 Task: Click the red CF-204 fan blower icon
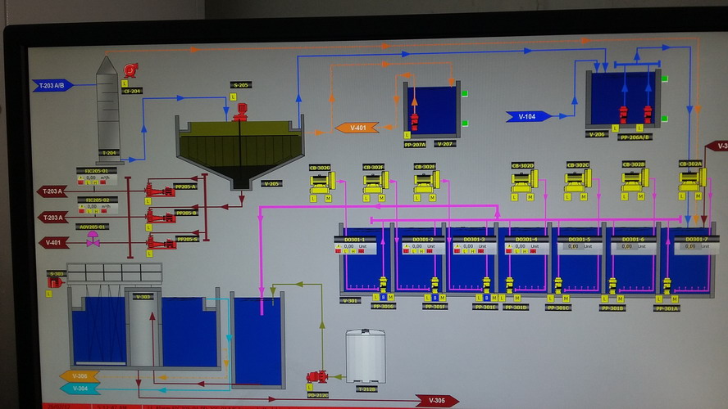point(130,70)
